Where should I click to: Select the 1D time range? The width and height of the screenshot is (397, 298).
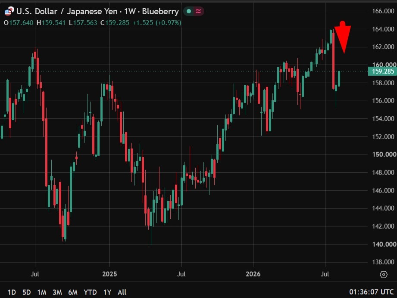tap(12, 292)
